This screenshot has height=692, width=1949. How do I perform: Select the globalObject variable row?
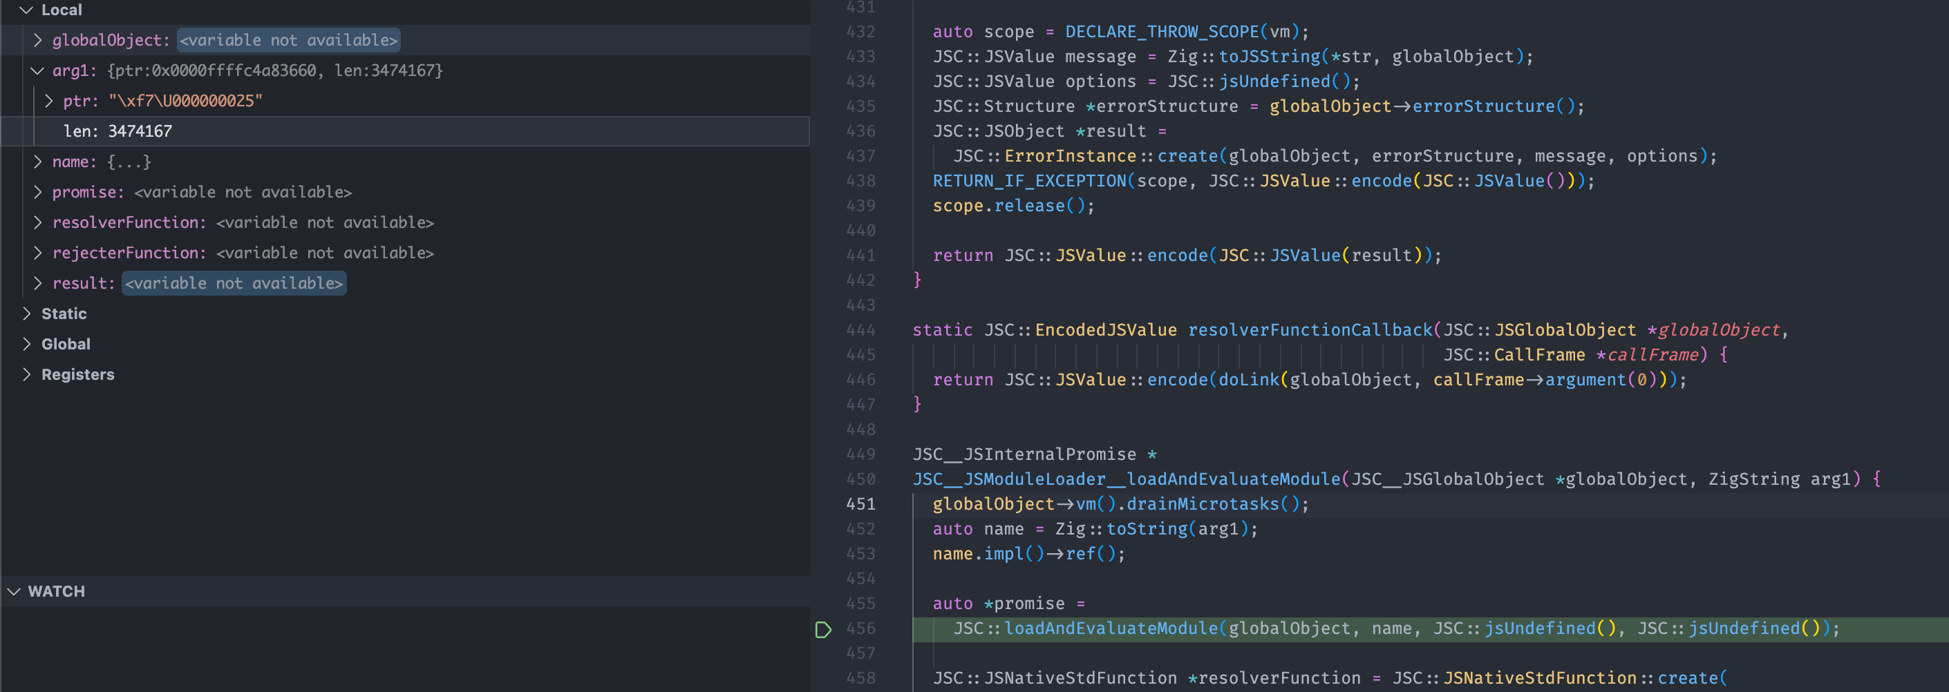click(x=111, y=40)
